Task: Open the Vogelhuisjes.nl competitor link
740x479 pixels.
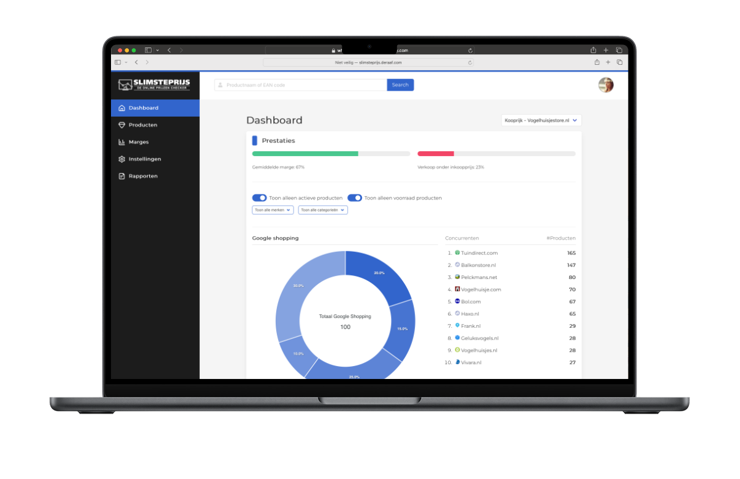Action: tap(479, 350)
